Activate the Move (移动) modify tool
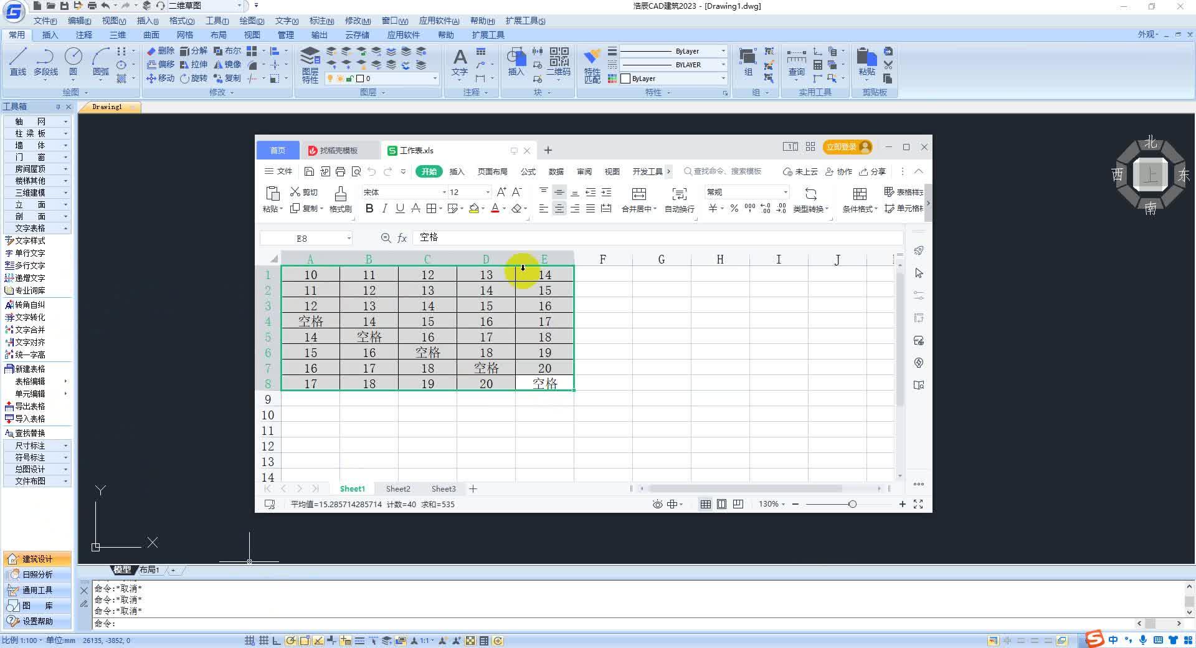 161,79
